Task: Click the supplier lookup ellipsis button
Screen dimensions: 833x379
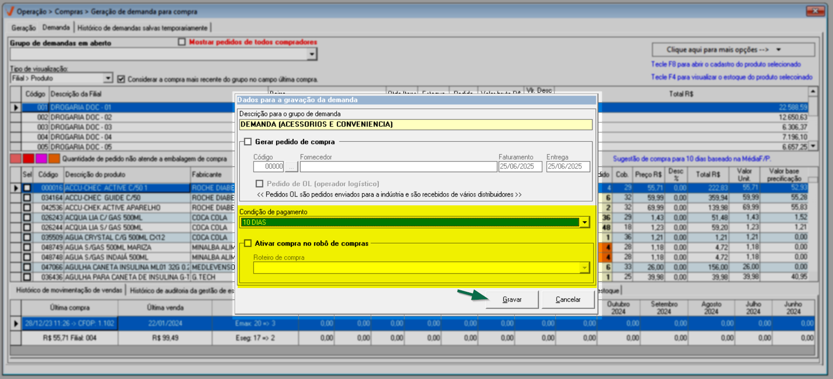Action: (x=291, y=166)
